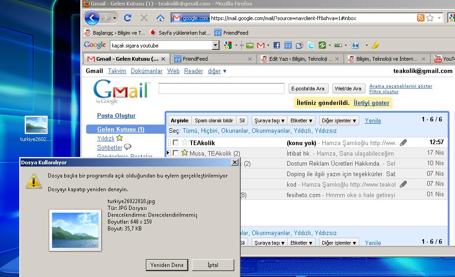Tick the checkbox for Musa, TEAkolik email
The height and width of the screenshot is (277, 455).
tap(175, 153)
